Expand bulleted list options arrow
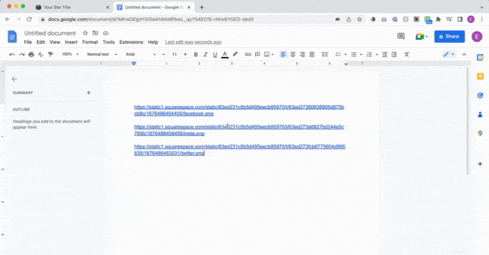 coord(361,55)
